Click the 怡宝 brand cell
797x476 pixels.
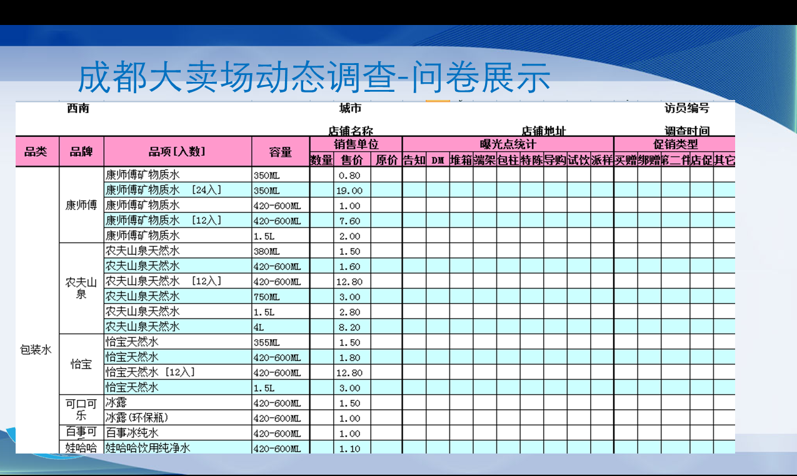tap(81, 364)
